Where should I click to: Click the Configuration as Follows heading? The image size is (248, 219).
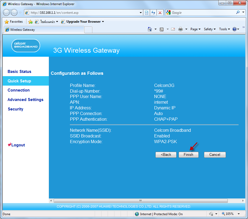coord(77,73)
